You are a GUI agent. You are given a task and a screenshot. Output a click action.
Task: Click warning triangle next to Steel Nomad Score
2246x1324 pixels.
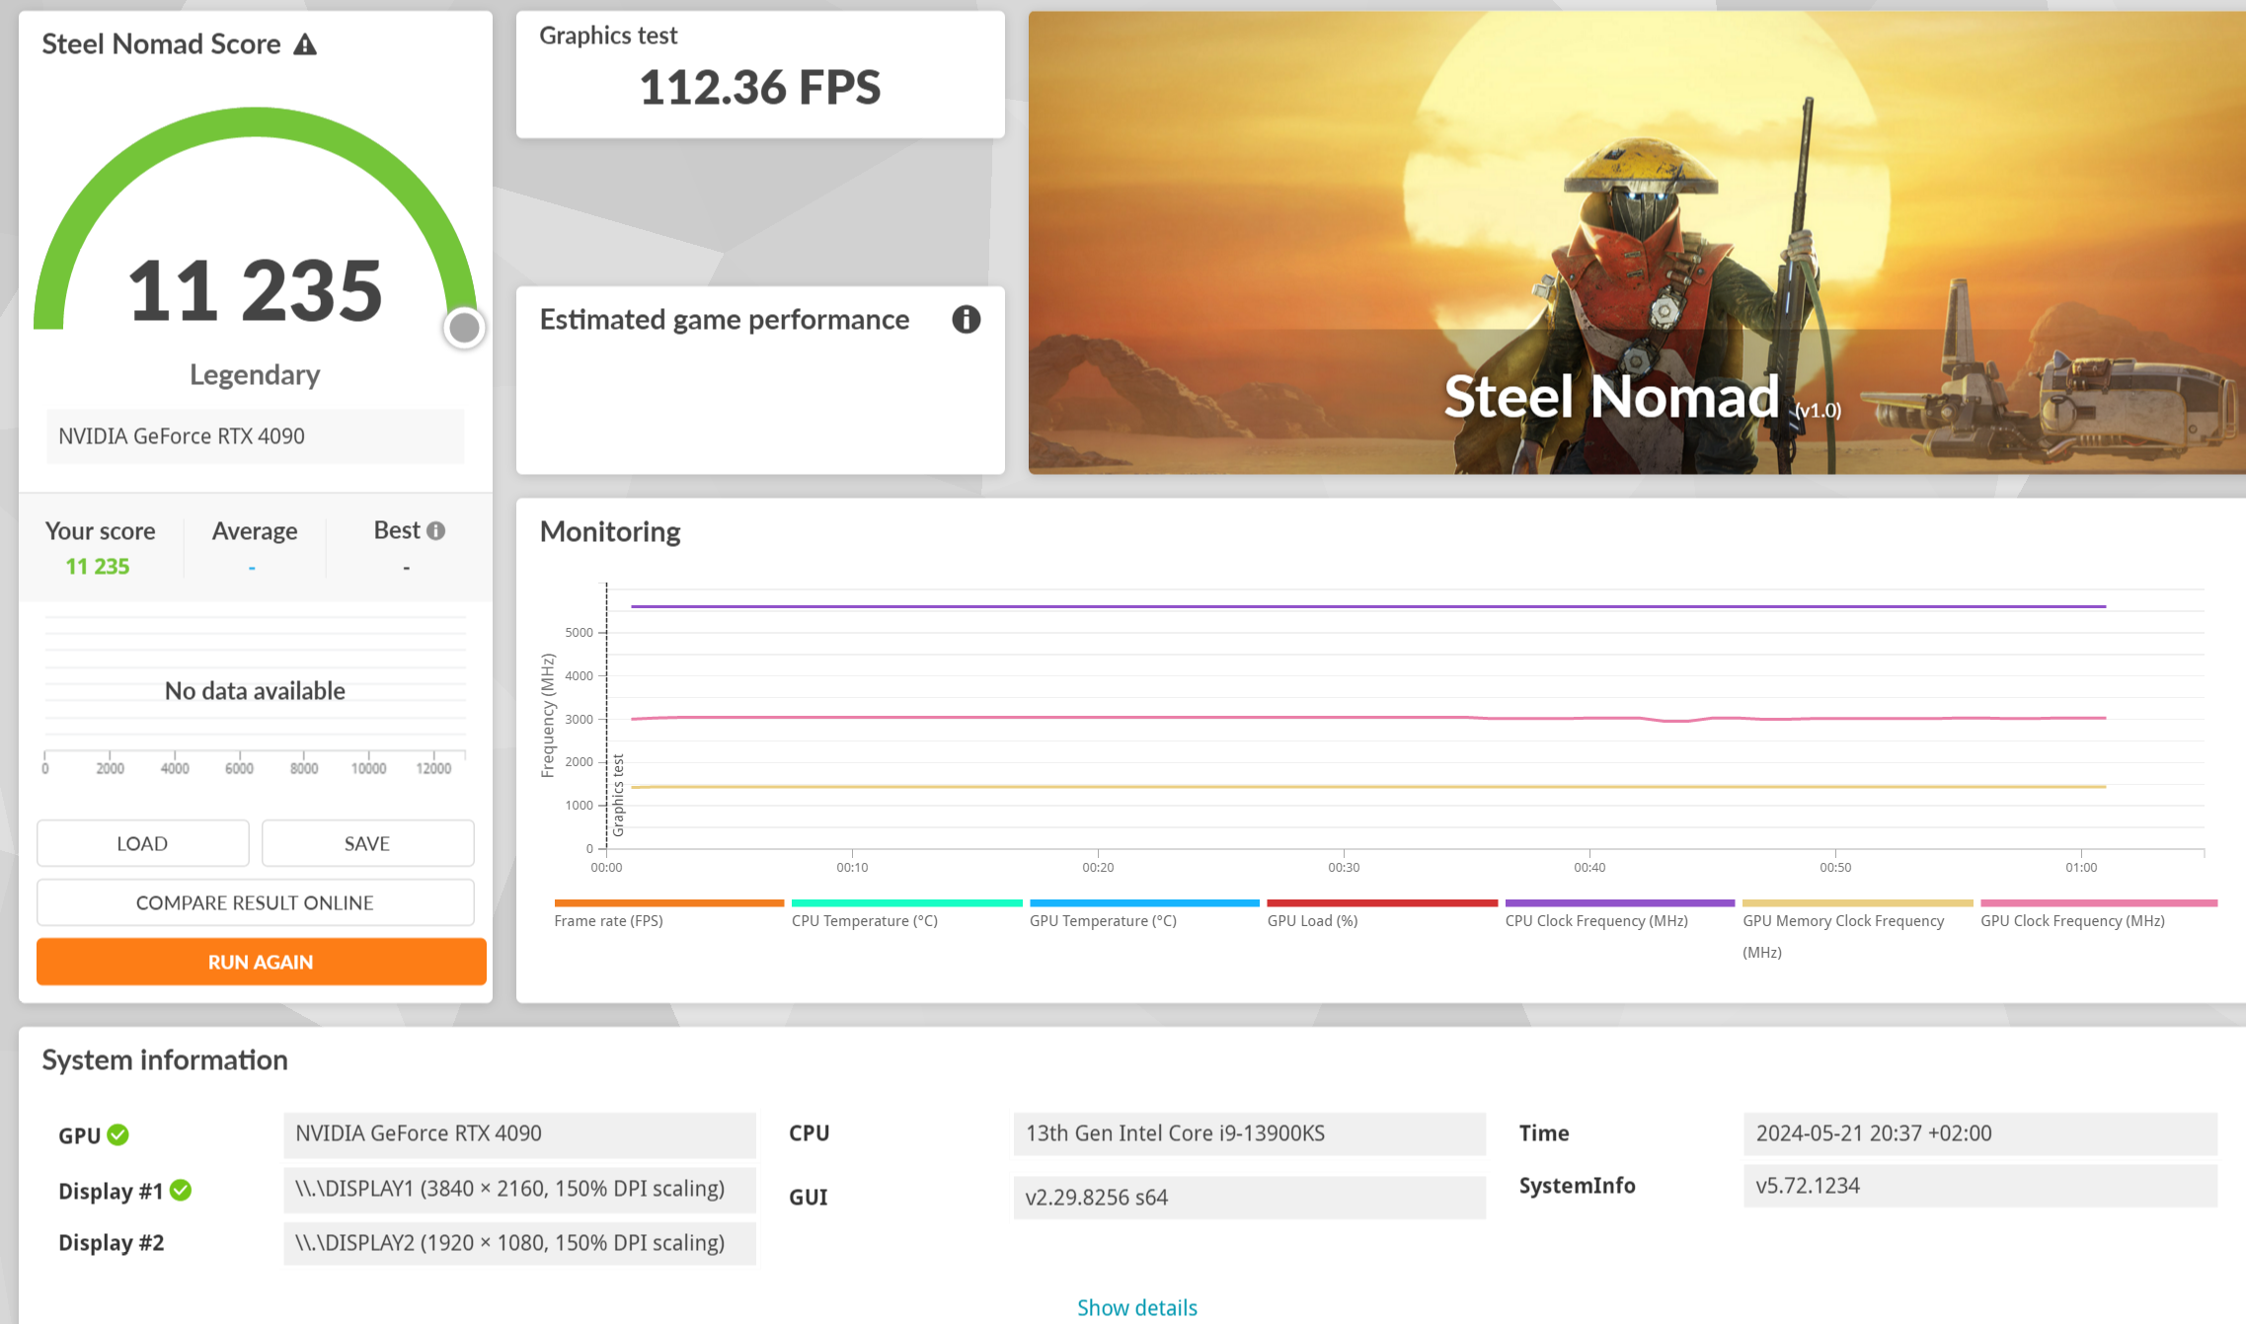[305, 44]
